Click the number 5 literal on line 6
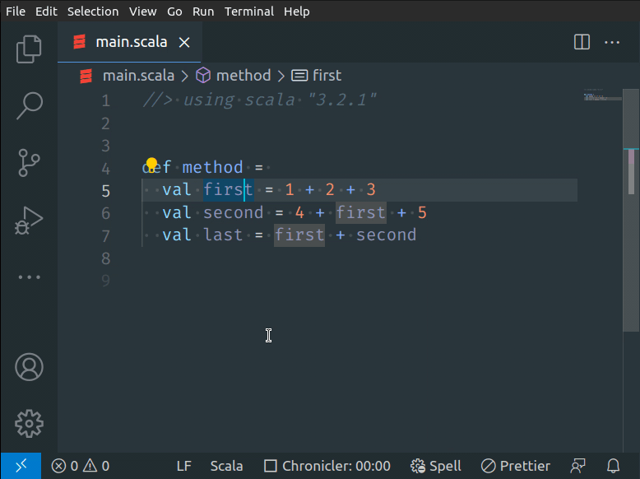Image resolution: width=640 pixels, height=479 pixels. tap(422, 213)
